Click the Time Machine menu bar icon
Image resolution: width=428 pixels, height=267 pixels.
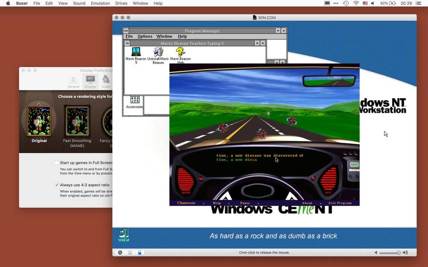tap(346, 3)
